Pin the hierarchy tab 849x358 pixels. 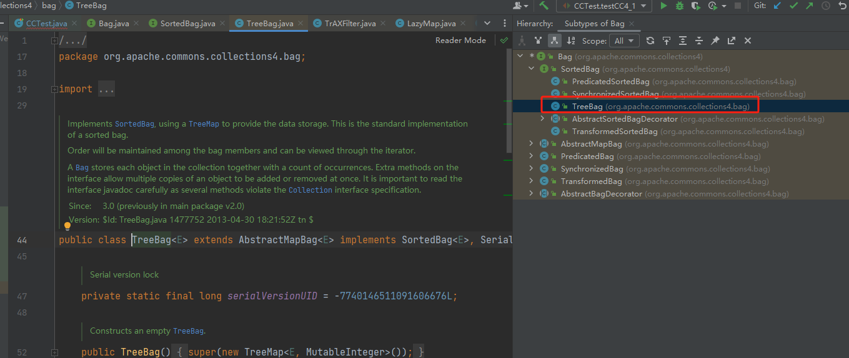(715, 41)
